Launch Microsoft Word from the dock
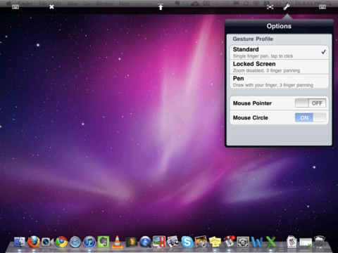The width and height of the screenshot is (338, 253). (257, 242)
